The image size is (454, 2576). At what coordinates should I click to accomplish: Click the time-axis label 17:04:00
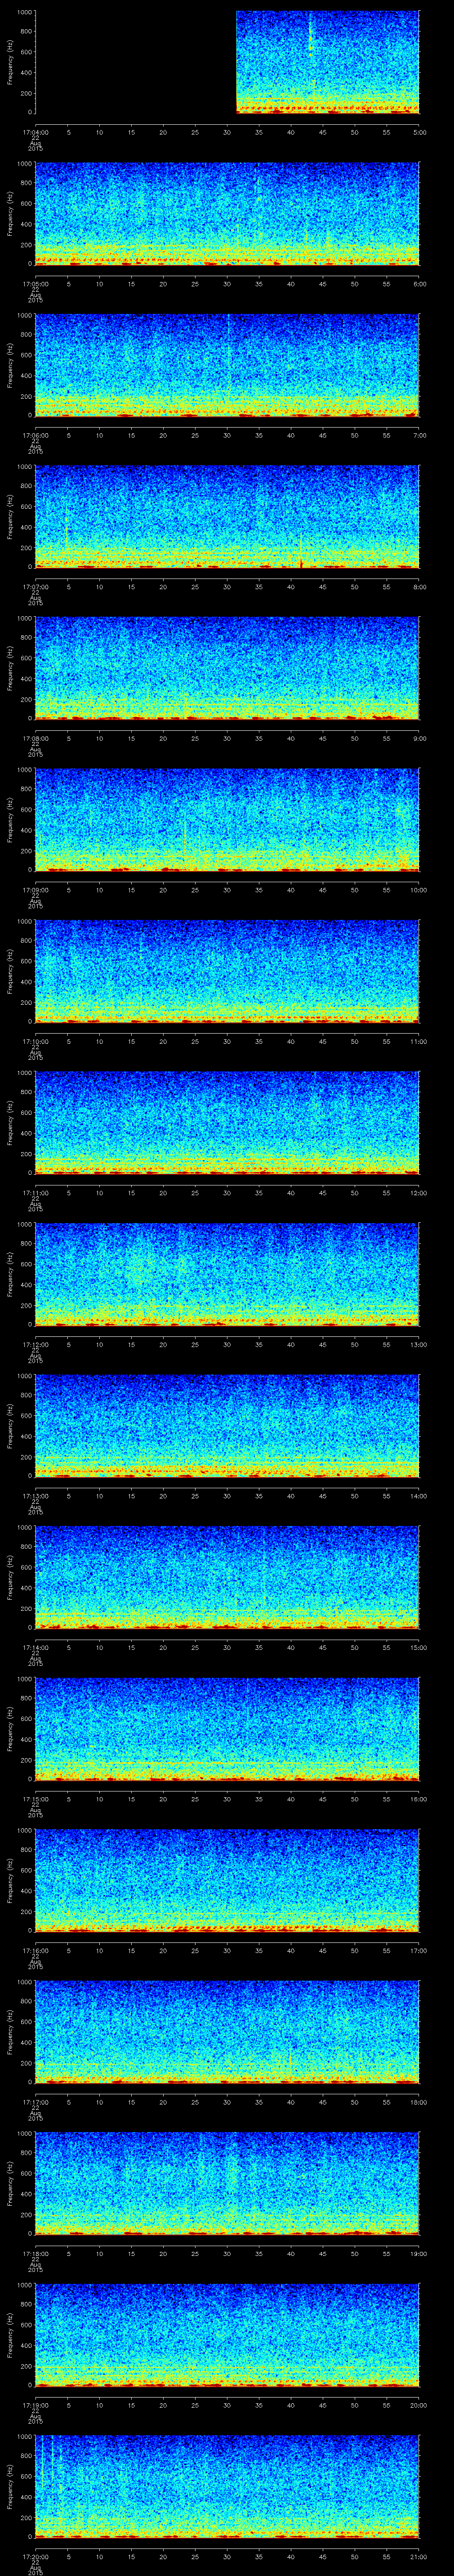pyautogui.click(x=35, y=131)
